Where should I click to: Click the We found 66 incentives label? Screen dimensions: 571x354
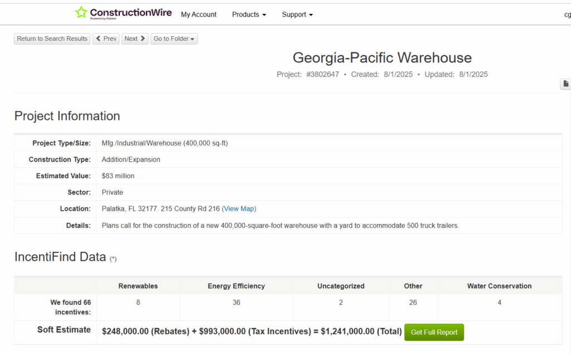[71, 307]
